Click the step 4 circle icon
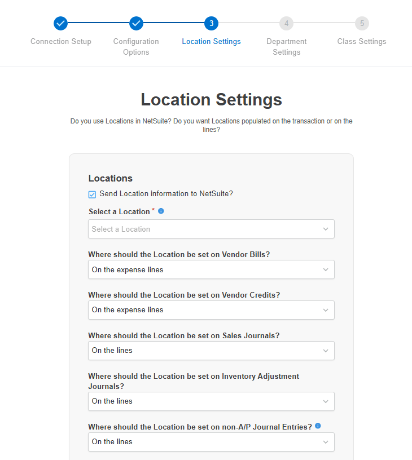 click(286, 24)
